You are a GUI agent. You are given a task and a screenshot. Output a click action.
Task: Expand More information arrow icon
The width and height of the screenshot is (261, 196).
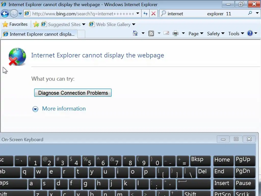tap(35, 109)
